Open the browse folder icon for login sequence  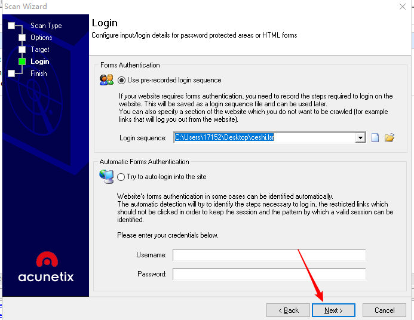(390, 137)
